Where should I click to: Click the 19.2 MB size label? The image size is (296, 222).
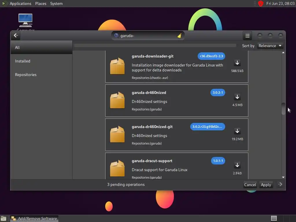point(237,139)
